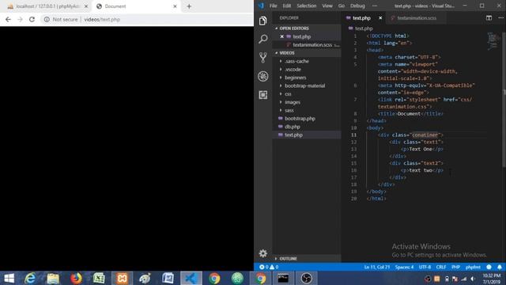506x285 pixels.
Task: Open a new Chrome tab
Action: (x=189, y=6)
